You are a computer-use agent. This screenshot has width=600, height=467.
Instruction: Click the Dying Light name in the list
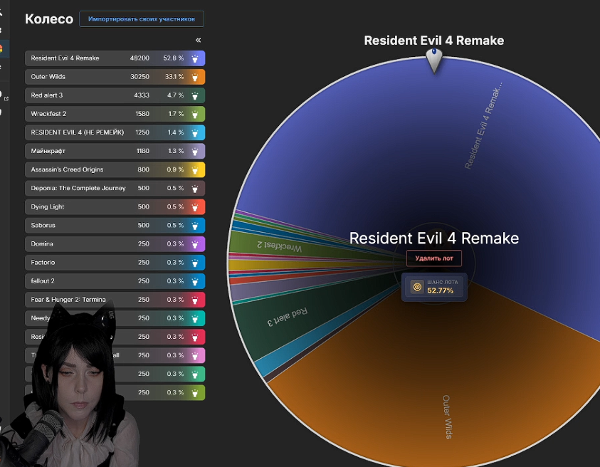(48, 206)
